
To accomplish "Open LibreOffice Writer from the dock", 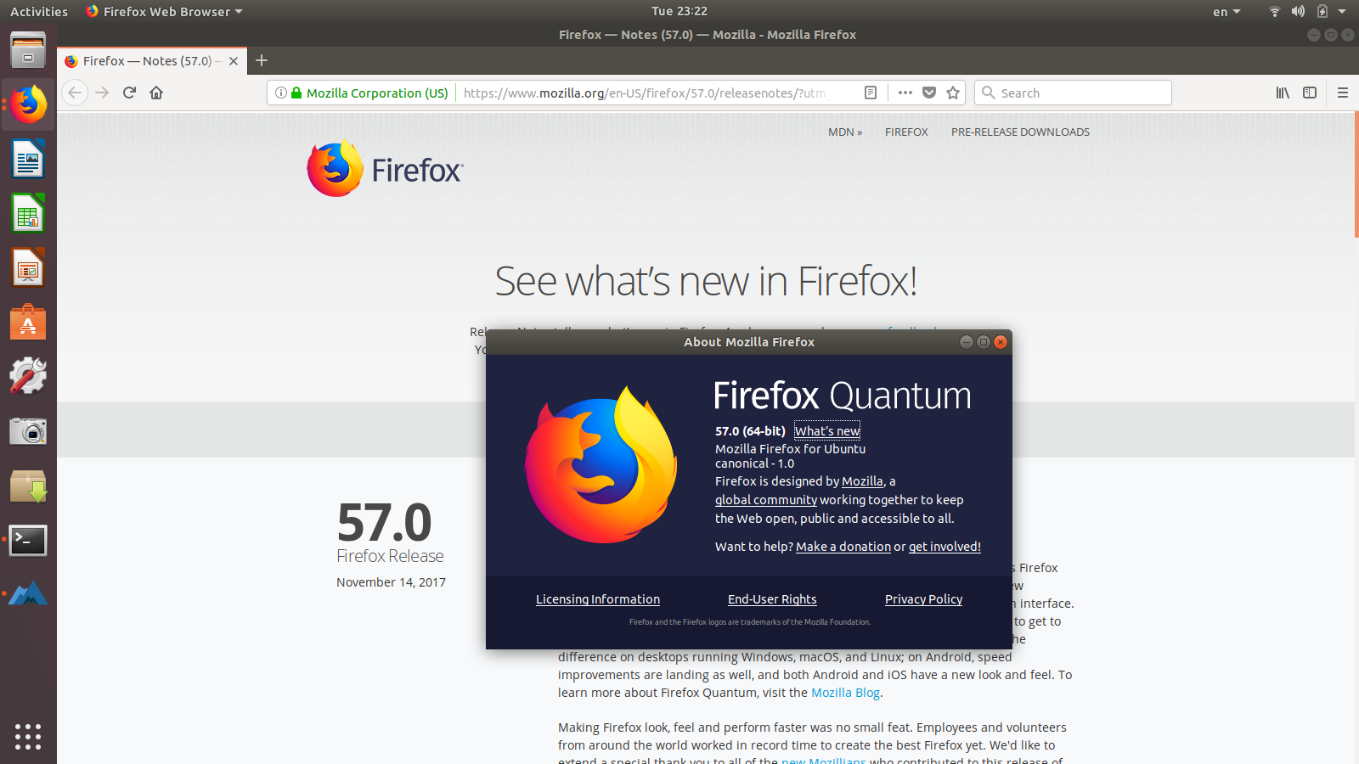I will click(x=28, y=159).
